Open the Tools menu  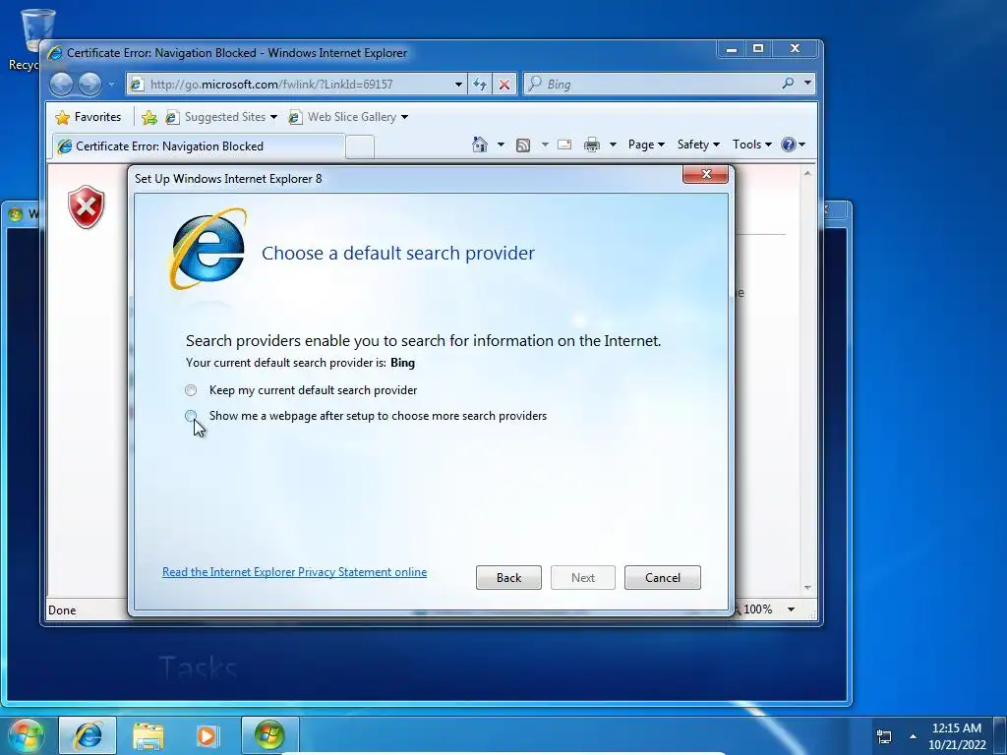[752, 145]
